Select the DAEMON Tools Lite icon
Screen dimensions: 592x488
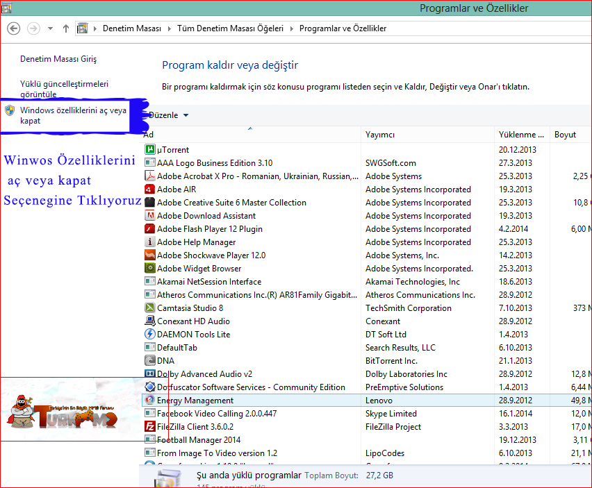(x=150, y=334)
